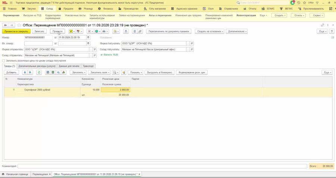This screenshot has width=336, height=178.
Task: Open history clock icon in title bar
Action: point(299,3)
